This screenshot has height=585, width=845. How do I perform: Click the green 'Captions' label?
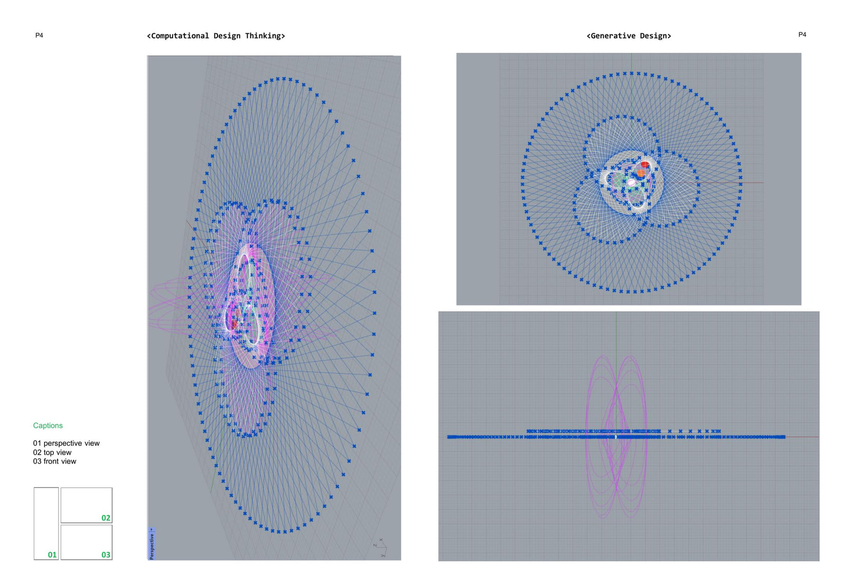pos(48,426)
